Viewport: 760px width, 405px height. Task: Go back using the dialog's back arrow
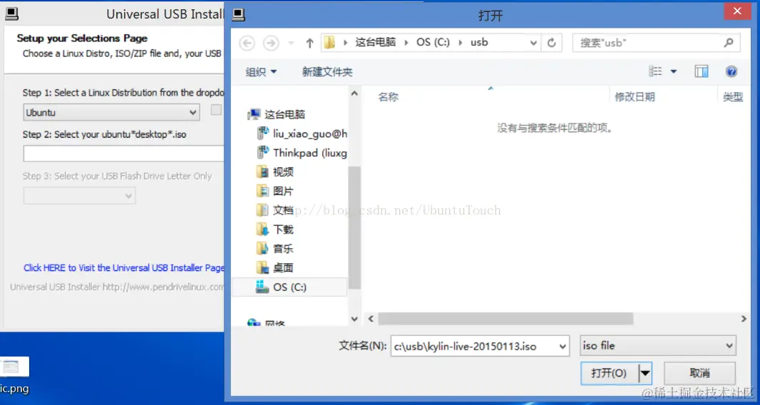pyautogui.click(x=247, y=43)
